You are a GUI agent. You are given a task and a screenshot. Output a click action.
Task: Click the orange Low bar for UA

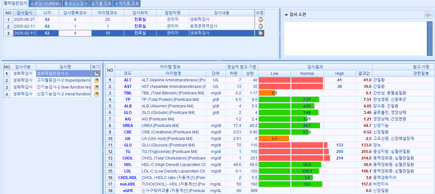click(274, 138)
